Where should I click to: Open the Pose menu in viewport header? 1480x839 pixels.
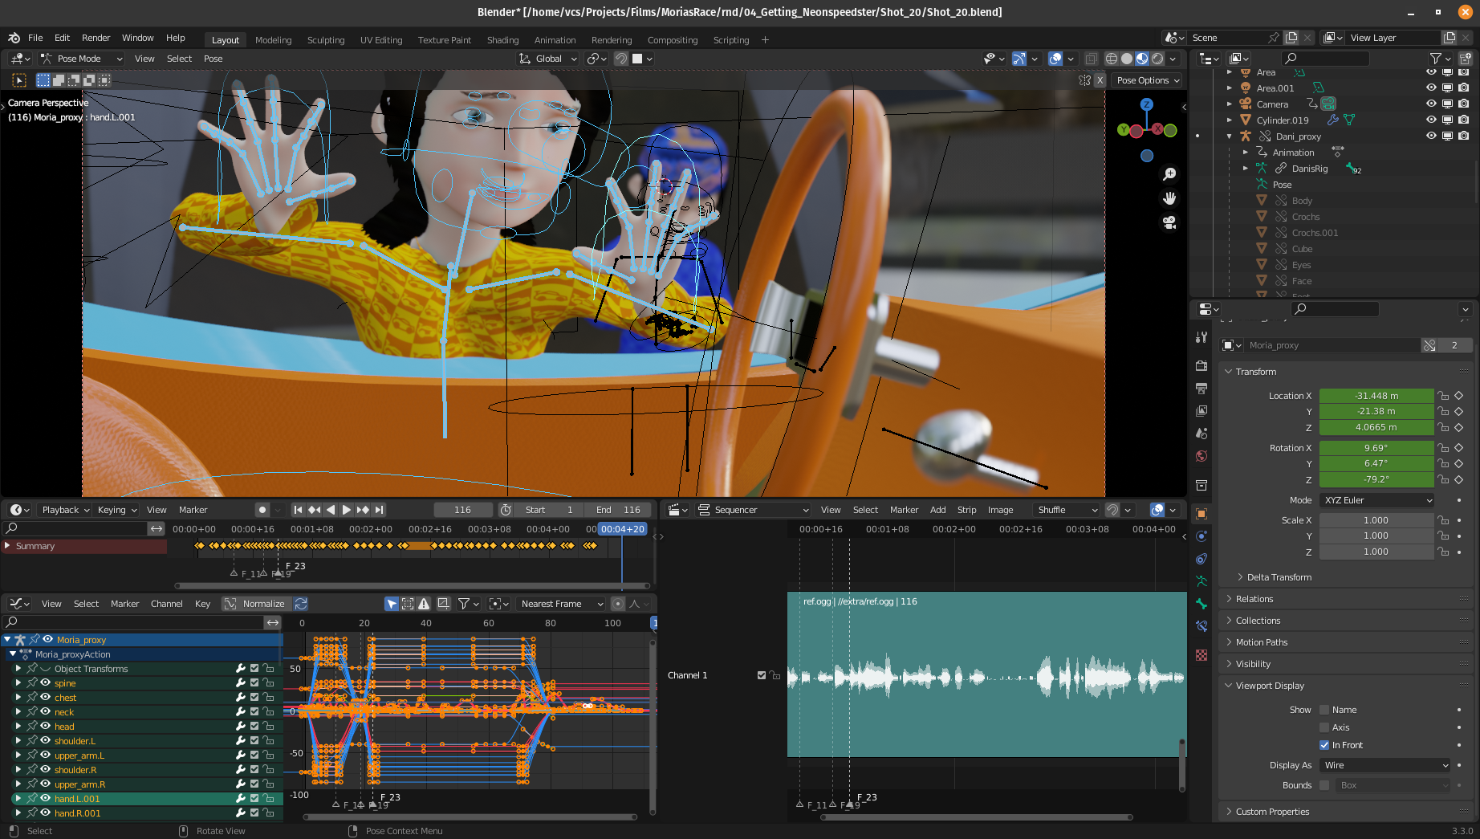click(213, 59)
